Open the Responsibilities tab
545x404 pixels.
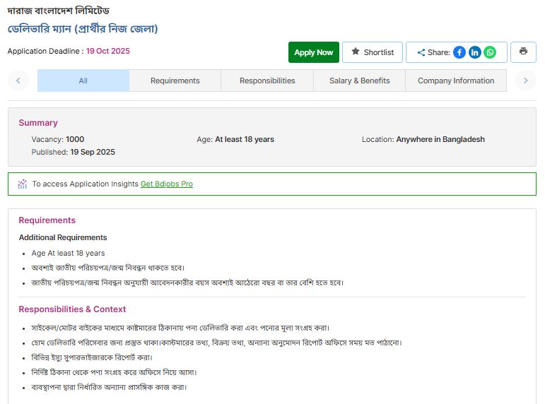coord(267,81)
